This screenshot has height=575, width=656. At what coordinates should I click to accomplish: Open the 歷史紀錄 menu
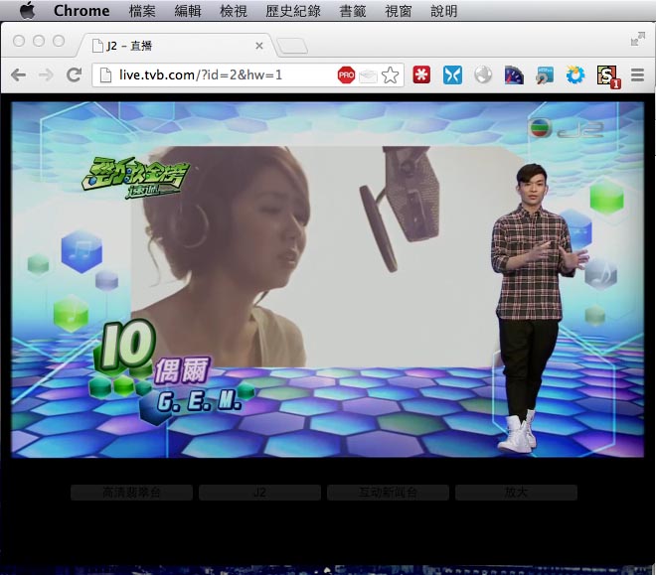click(x=293, y=11)
